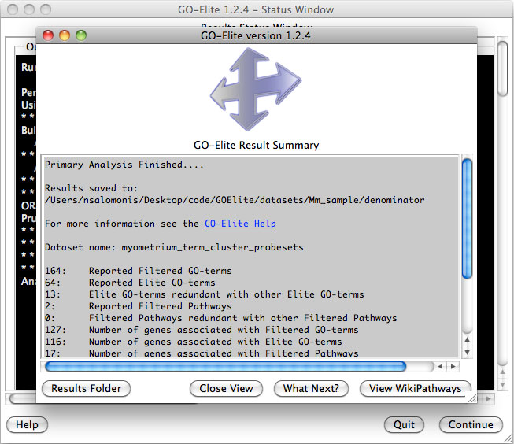This screenshot has width=514, height=444.
Task: Open View WikiPathways
Action: coord(415,388)
